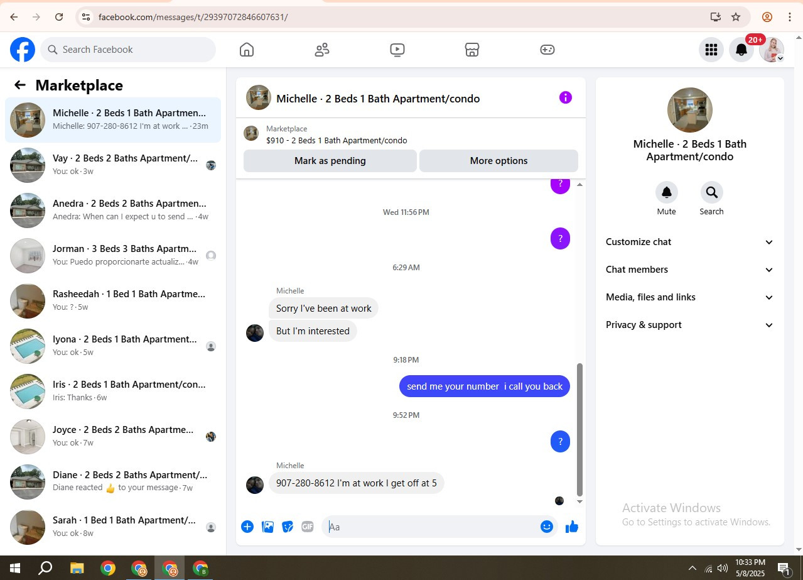803x580 pixels.
Task: Send a thumbs-up like
Action: click(x=572, y=527)
